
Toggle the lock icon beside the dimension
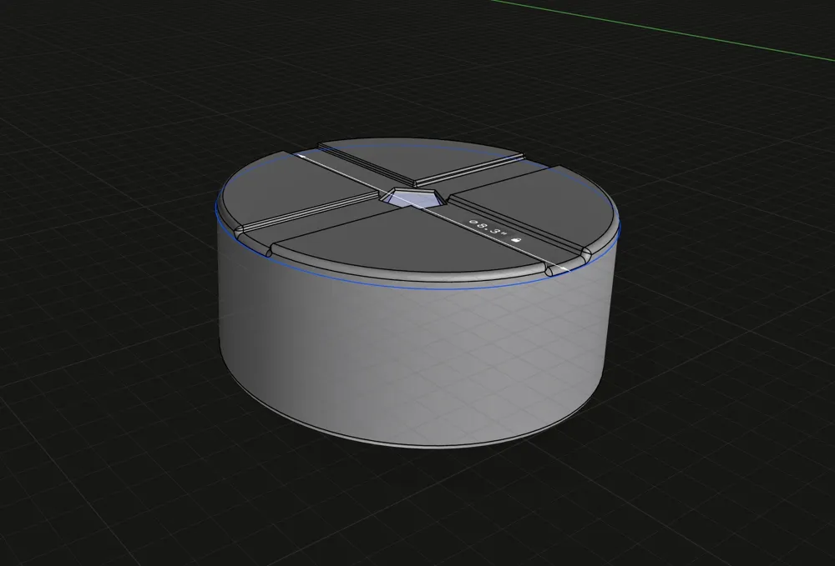pyautogui.click(x=515, y=240)
